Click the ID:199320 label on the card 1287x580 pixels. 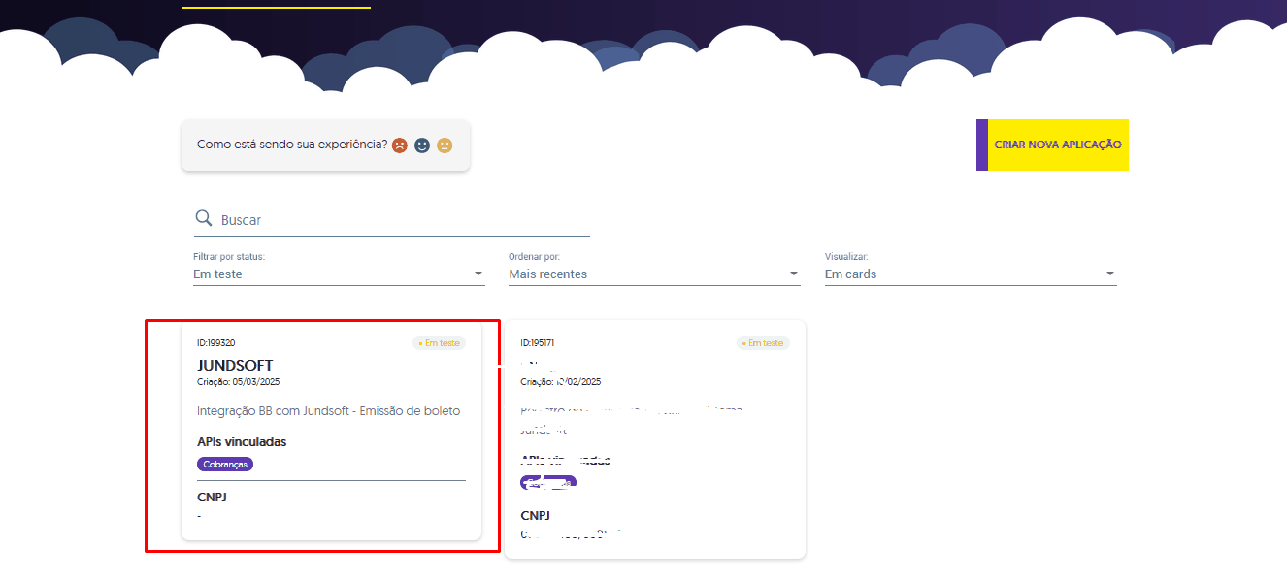pos(216,343)
